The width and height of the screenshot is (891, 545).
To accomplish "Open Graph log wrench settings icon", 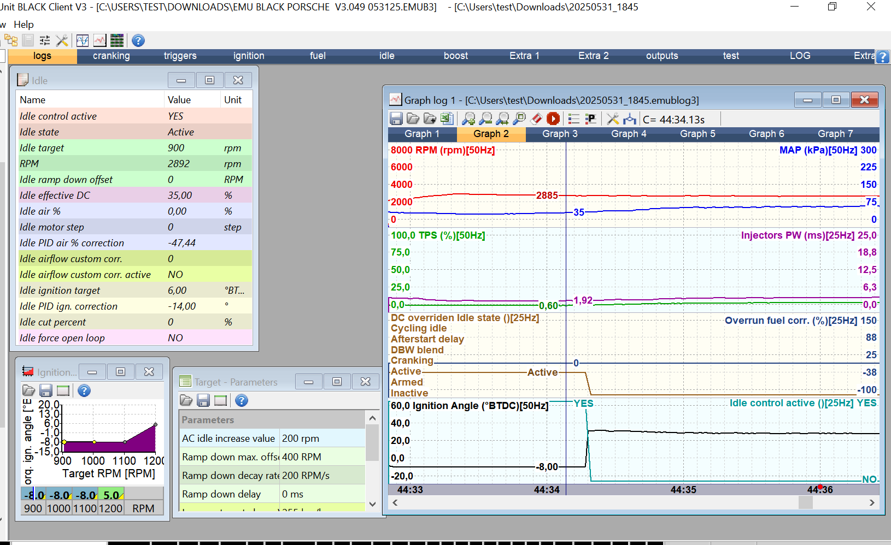I will (x=613, y=119).
